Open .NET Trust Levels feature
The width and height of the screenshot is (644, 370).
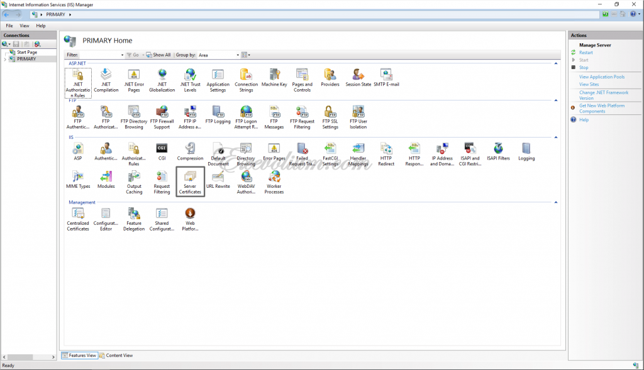click(x=190, y=80)
